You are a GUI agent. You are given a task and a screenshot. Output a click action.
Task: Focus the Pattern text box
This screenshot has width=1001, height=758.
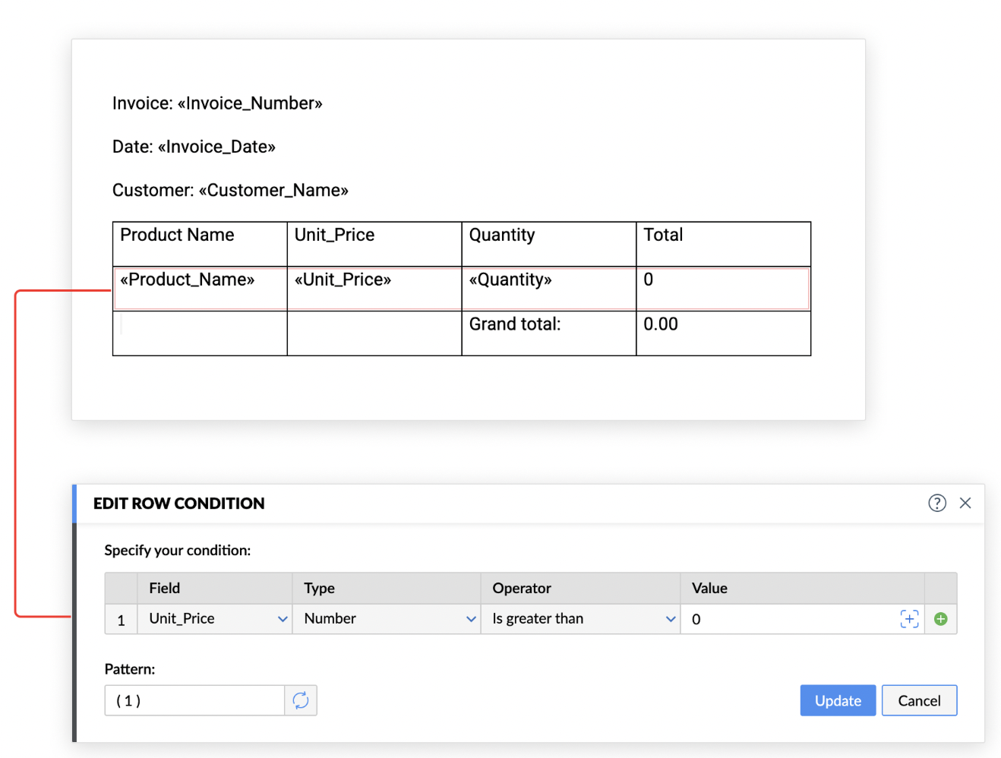pyautogui.click(x=194, y=700)
